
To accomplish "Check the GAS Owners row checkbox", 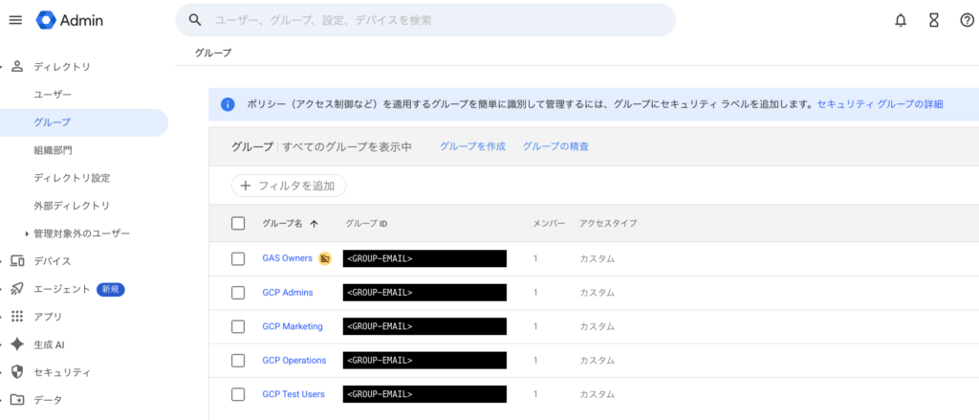I will click(x=238, y=258).
